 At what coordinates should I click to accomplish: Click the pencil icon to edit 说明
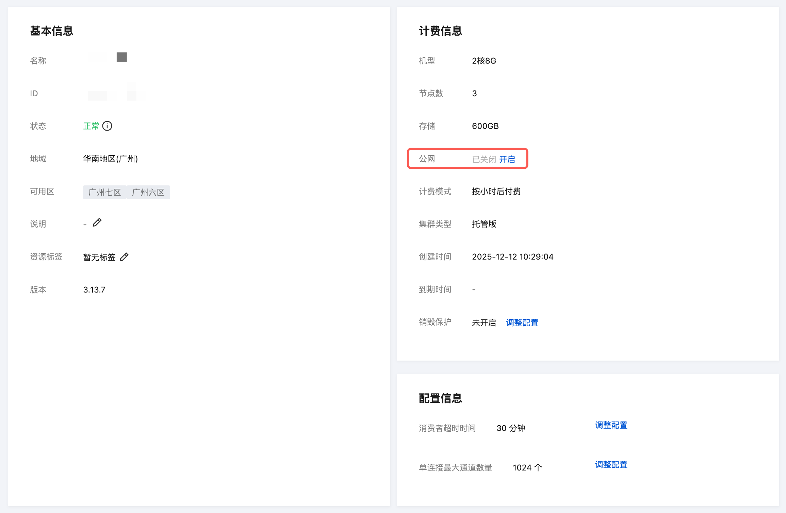[x=97, y=222]
